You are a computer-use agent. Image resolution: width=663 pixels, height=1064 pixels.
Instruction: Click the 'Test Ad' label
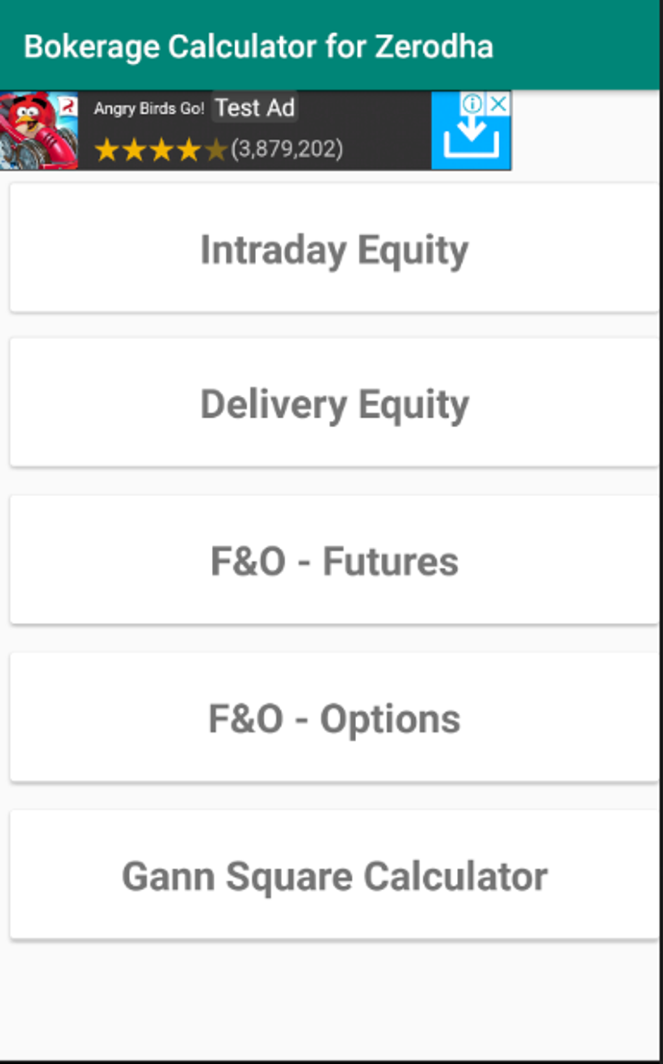coord(255,108)
